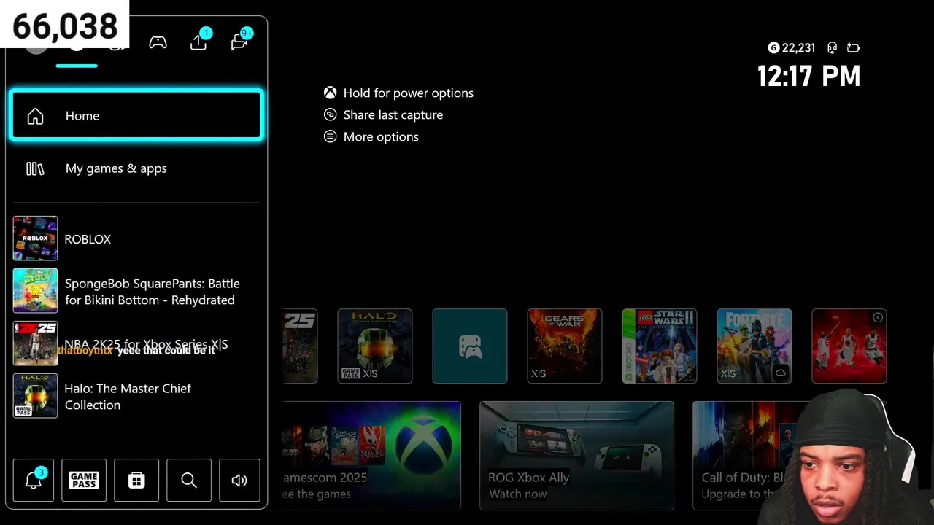Open the Game Pass button

click(x=84, y=481)
